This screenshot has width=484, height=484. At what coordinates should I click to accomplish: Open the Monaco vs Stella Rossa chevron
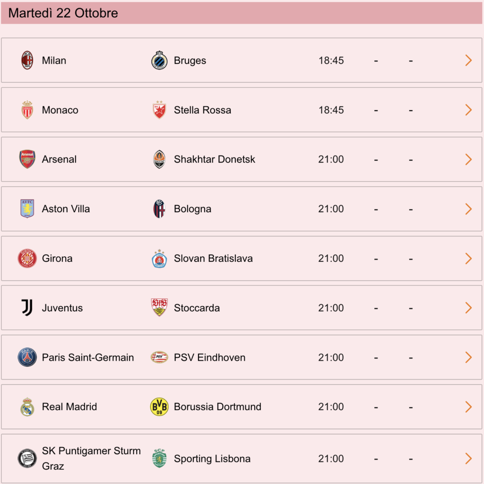[468, 110]
